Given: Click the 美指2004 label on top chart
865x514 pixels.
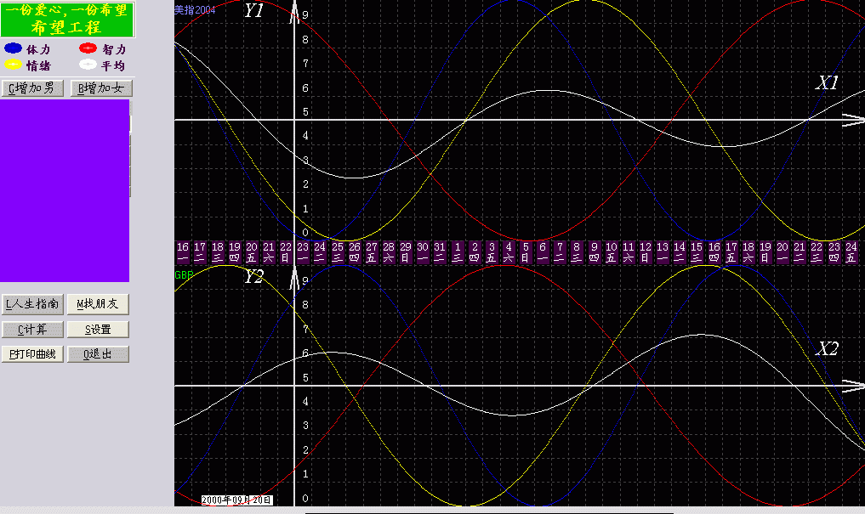Looking at the screenshot, I should [x=195, y=10].
